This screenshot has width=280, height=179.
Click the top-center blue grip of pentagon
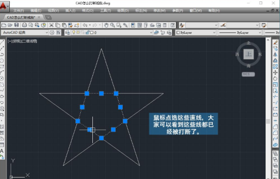(x=101, y=93)
